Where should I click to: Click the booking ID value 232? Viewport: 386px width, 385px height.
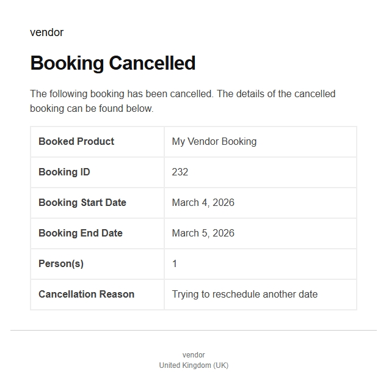180,172
